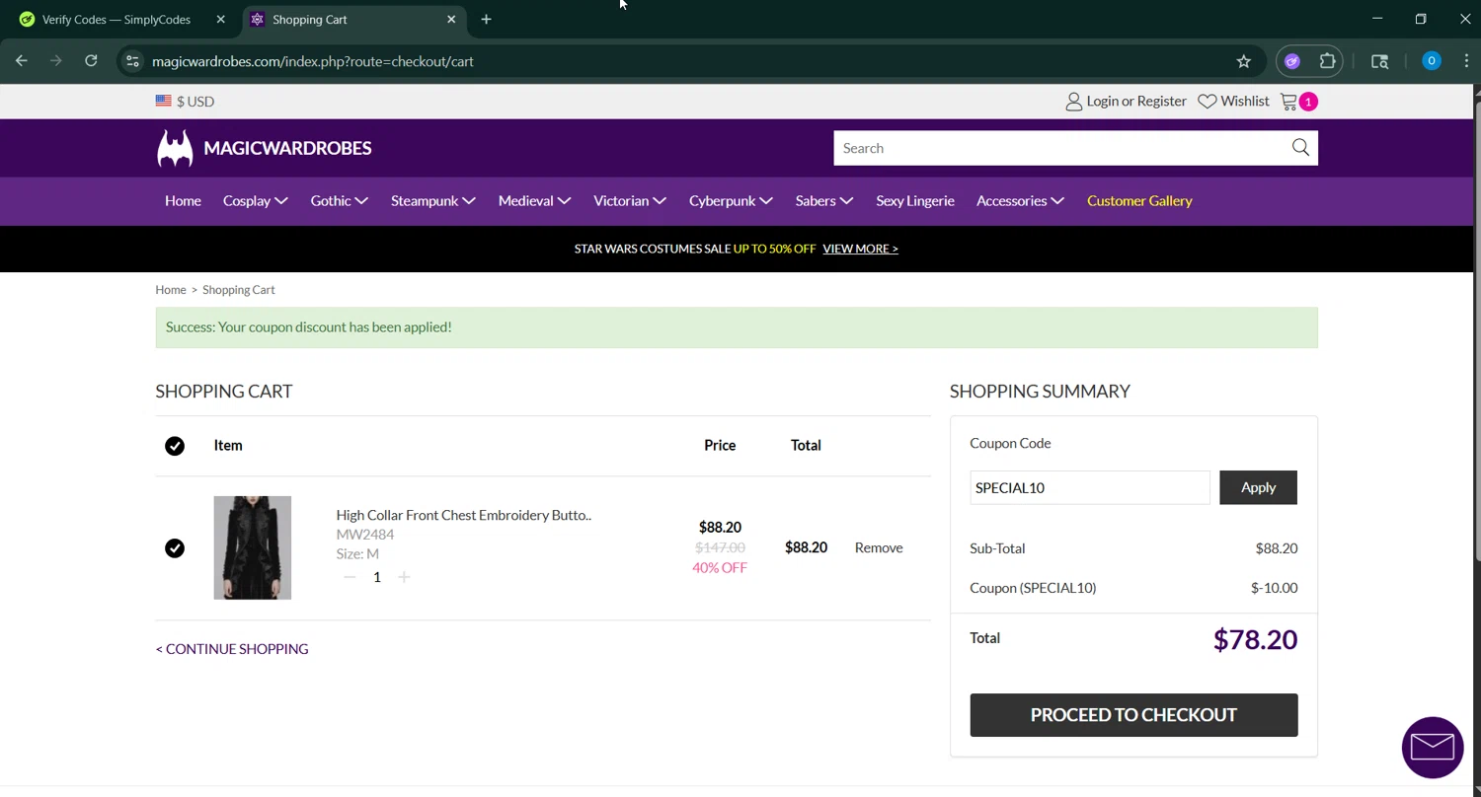Click the Coupon (SPECIAL10) line
The image size is (1481, 797).
point(1033,588)
